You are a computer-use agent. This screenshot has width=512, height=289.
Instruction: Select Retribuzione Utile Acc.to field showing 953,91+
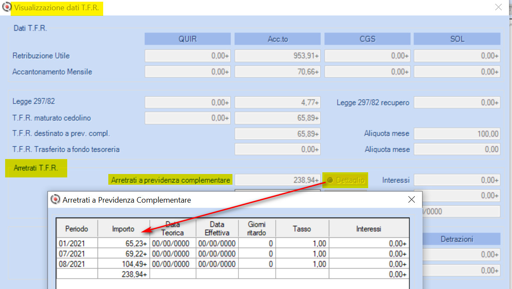(x=277, y=56)
